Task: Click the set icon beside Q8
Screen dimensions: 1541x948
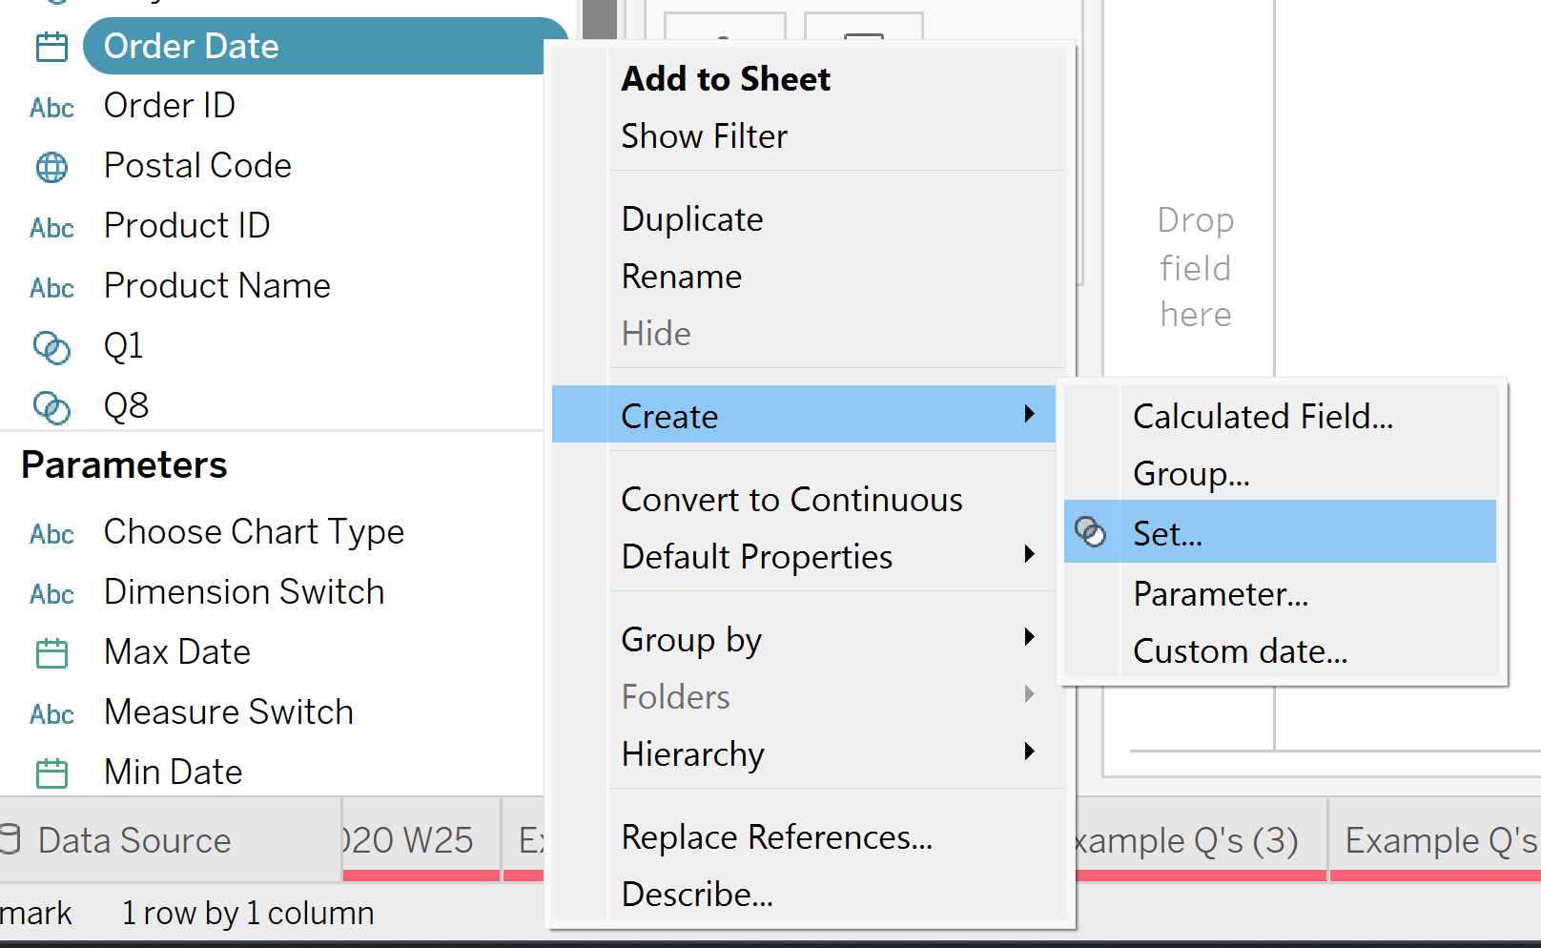Action: pos(51,407)
